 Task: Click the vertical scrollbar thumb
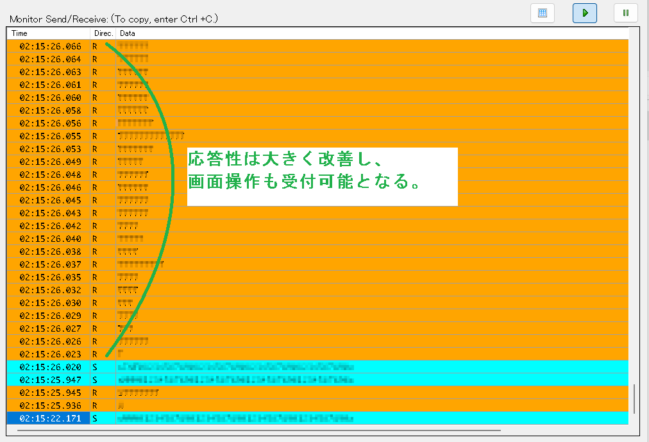pyautogui.click(x=634, y=399)
